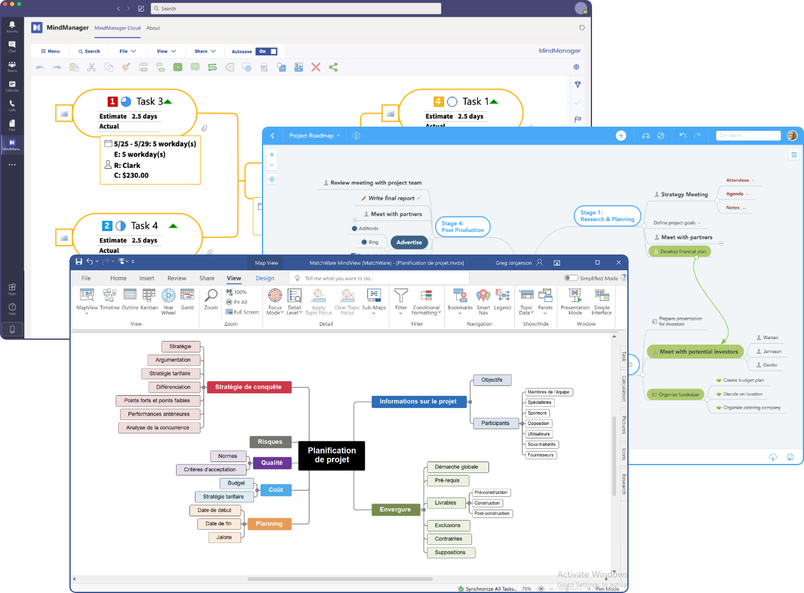Expand the File dropdown in MindManager toolbar
The image size is (804, 593).
point(127,51)
